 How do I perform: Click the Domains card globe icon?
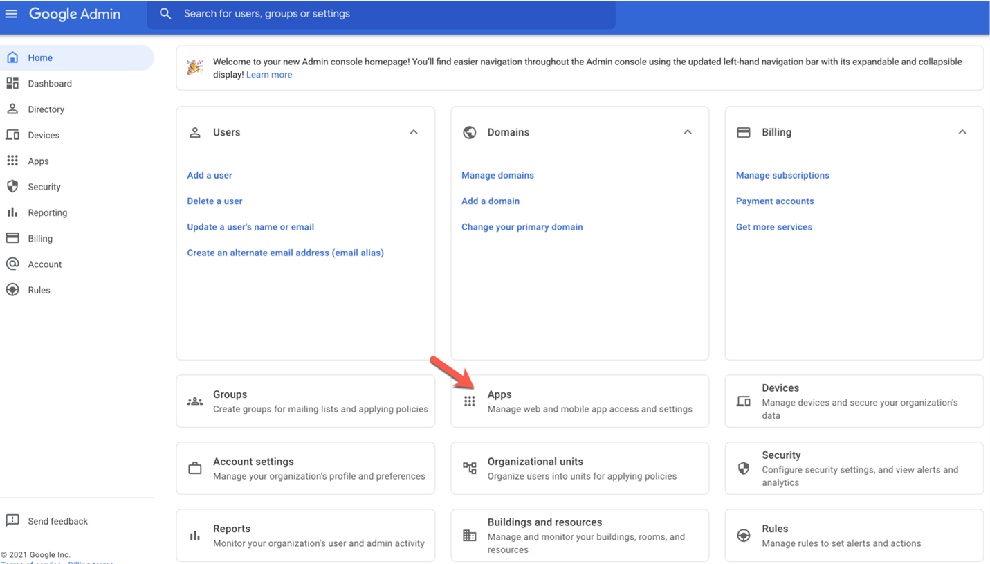coord(470,132)
